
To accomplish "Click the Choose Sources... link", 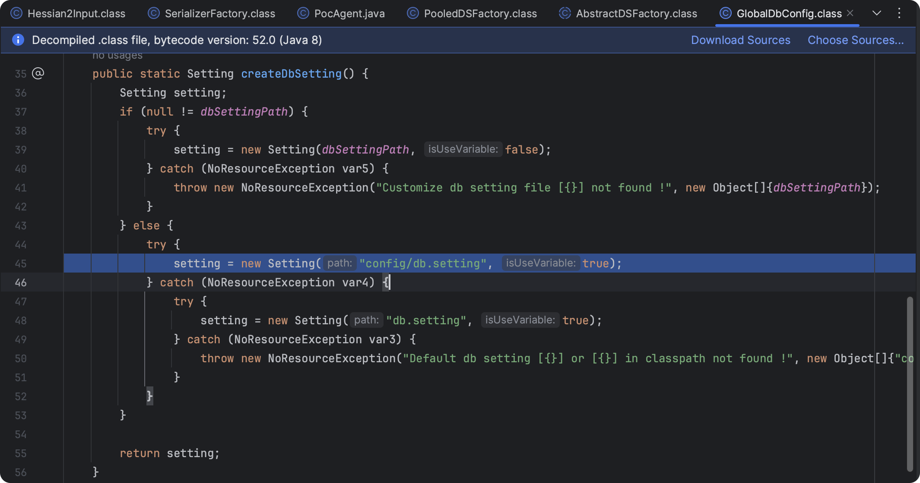I will (x=855, y=40).
